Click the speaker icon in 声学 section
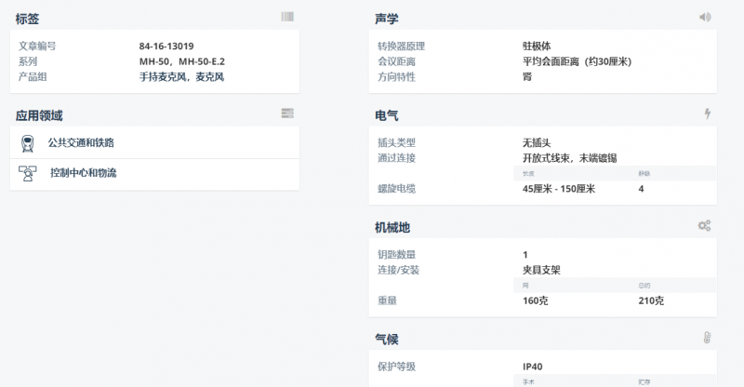Screen dimensions: 744x387 point(705,17)
